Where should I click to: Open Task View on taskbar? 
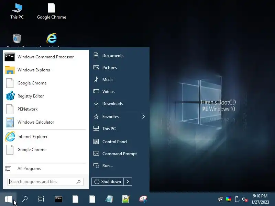[x=41, y=199]
